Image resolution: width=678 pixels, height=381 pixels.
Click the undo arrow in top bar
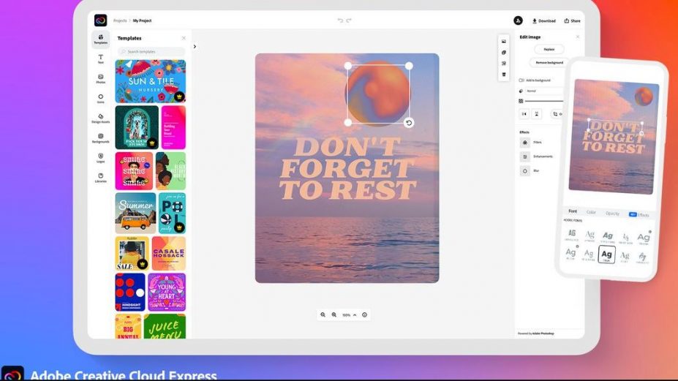[340, 20]
